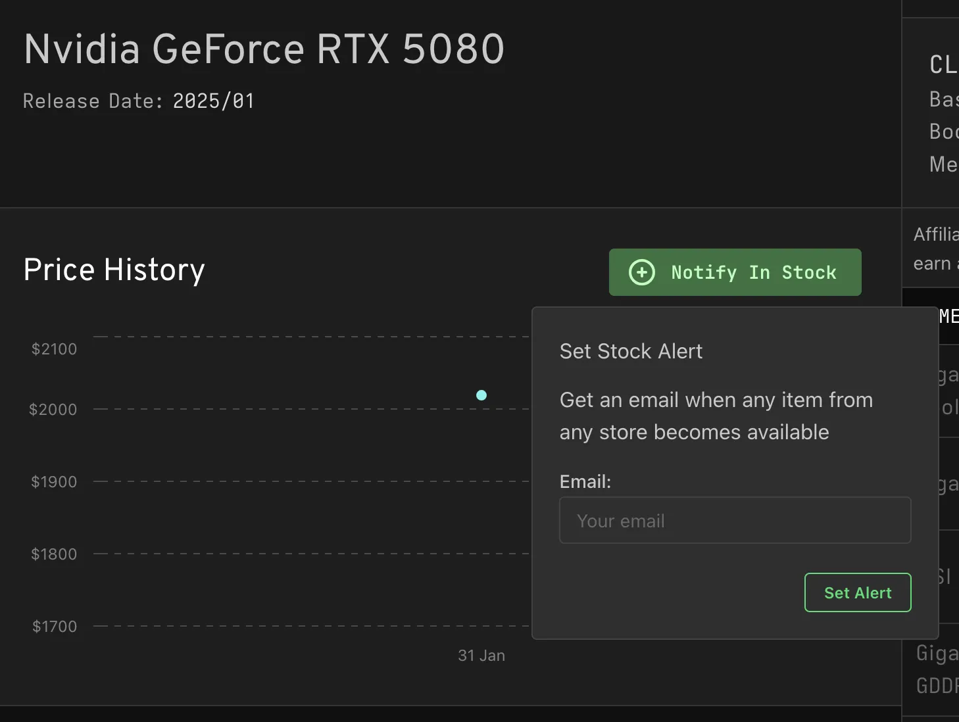Click the 31 Jan axis label
This screenshot has height=722, width=959.
481,655
